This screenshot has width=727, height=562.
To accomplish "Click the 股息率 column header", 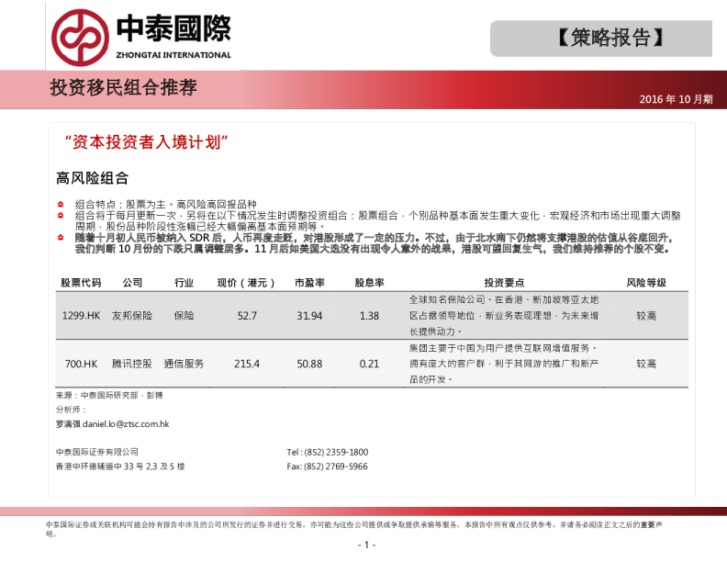I will coord(369,283).
